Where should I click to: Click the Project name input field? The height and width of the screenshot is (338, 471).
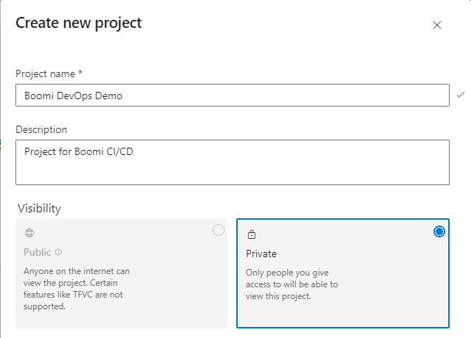233,95
